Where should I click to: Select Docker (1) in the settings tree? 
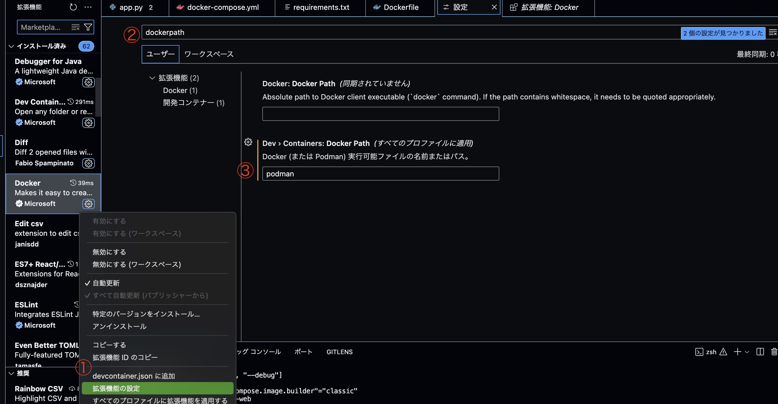180,90
